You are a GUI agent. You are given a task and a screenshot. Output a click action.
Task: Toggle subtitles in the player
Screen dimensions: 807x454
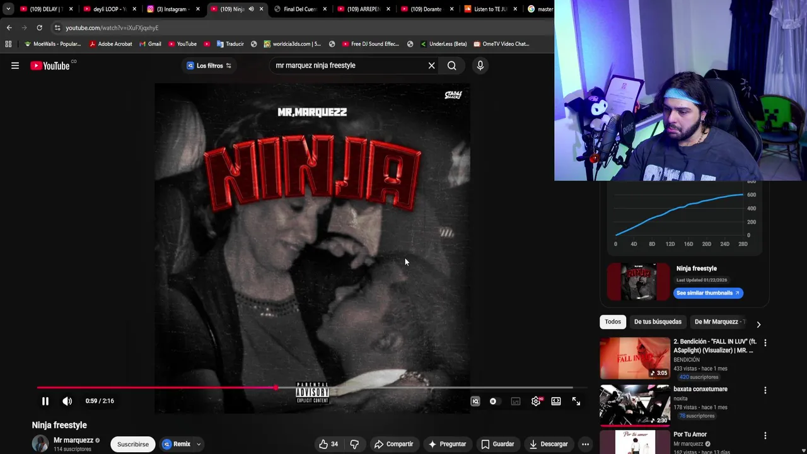pyautogui.click(x=516, y=401)
